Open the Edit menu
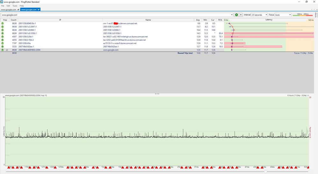318x174 pixels. [x=8, y=6]
